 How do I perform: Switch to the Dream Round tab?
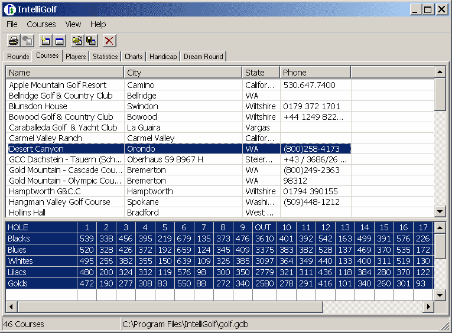tap(203, 57)
